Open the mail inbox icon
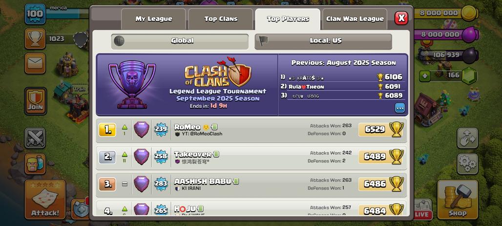This screenshot has height=226, width=502. [35, 63]
